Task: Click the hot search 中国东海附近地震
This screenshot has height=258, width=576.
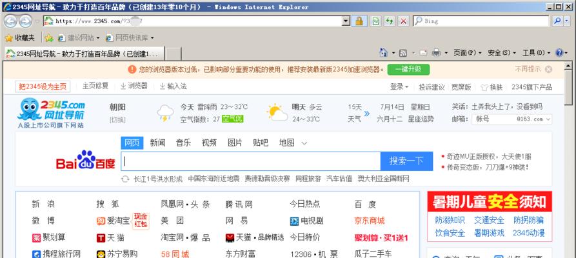Action: click(x=214, y=179)
